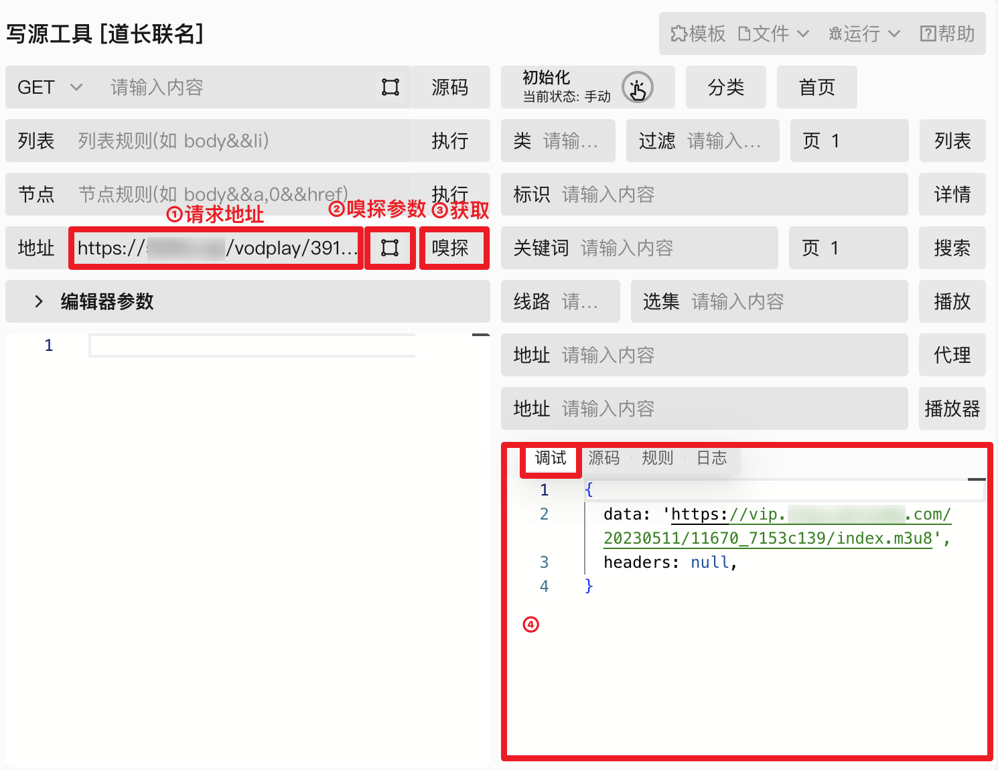Click the 首页 button

tap(817, 87)
